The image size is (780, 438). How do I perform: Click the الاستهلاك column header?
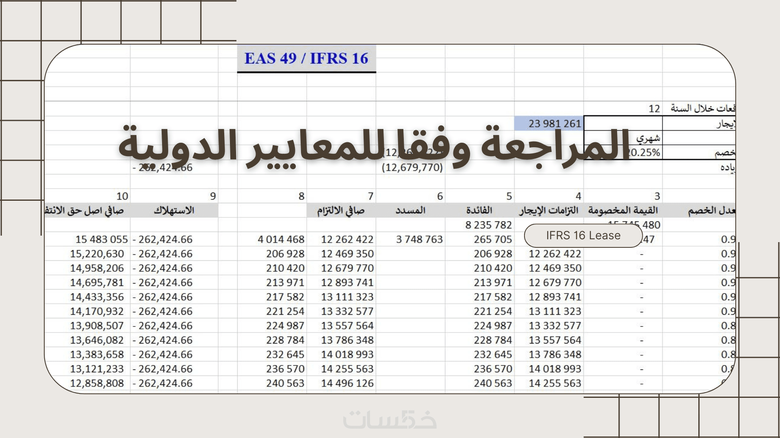tap(174, 210)
